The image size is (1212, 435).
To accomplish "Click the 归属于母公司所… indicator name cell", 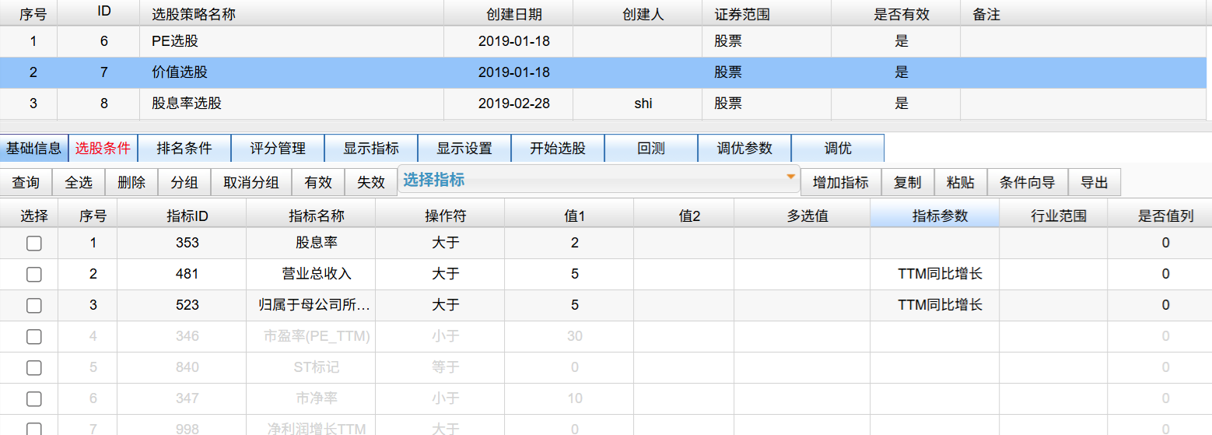I will coord(311,306).
